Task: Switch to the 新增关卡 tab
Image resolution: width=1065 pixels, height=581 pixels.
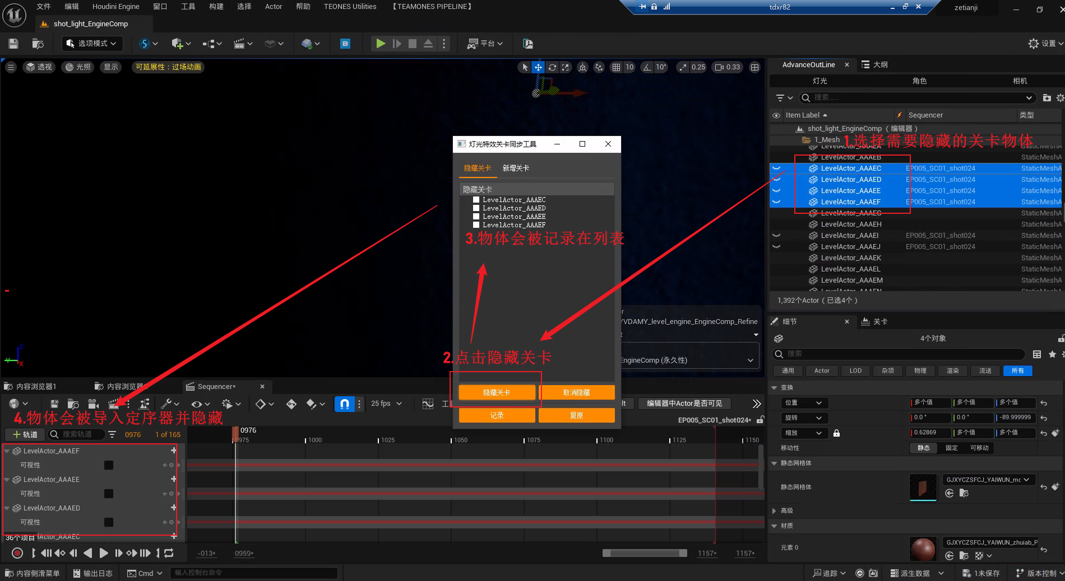Action: point(516,168)
